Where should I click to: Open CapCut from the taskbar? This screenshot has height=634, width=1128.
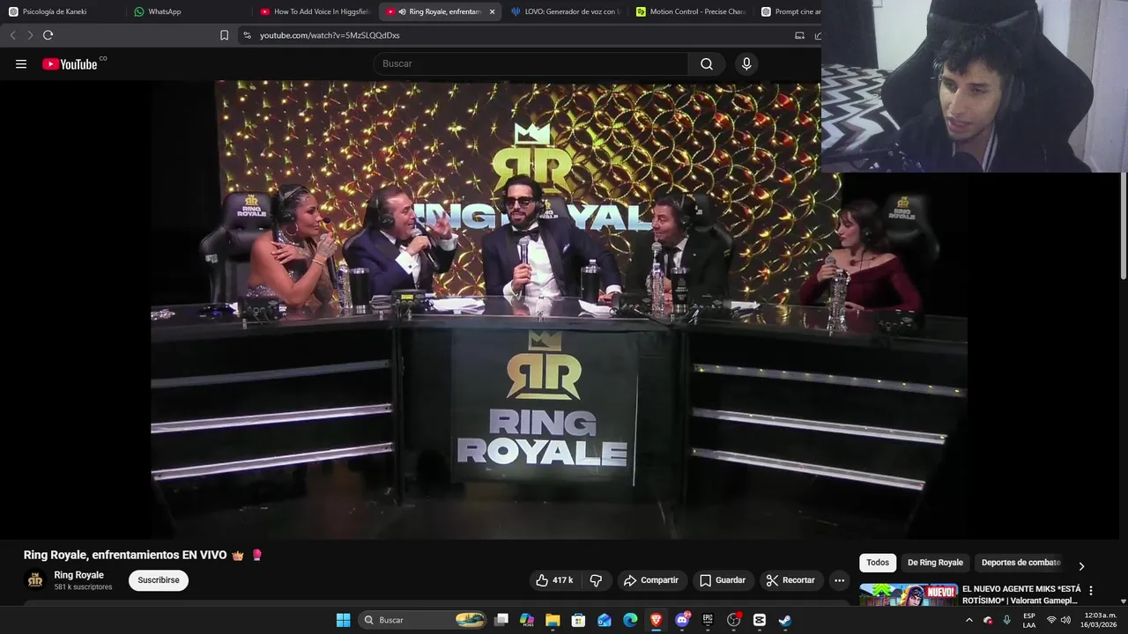pyautogui.click(x=760, y=620)
